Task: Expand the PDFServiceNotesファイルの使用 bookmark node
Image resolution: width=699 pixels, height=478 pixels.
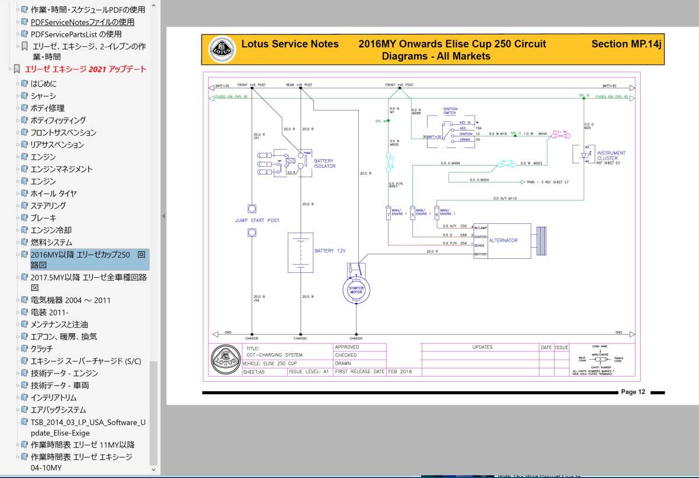Action: click(17, 22)
